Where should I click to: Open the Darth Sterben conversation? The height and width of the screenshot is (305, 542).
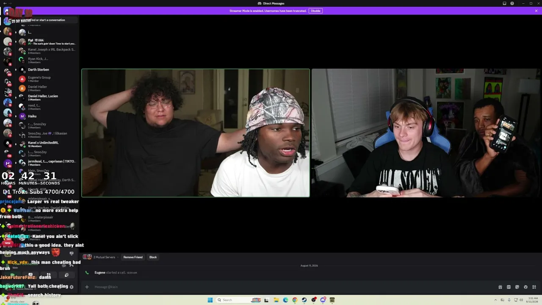click(47, 69)
